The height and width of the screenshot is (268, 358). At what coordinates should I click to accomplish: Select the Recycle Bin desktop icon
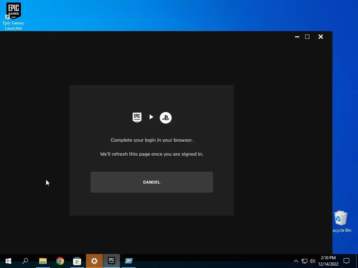[341, 222]
